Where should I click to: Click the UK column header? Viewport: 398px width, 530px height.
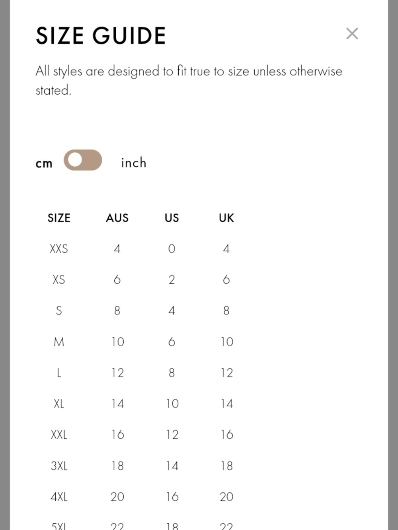click(x=226, y=218)
